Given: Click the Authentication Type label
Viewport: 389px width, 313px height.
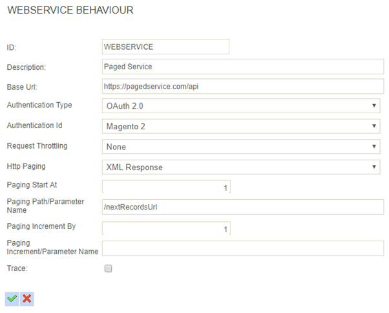Looking at the screenshot, I should pyautogui.click(x=39, y=105).
